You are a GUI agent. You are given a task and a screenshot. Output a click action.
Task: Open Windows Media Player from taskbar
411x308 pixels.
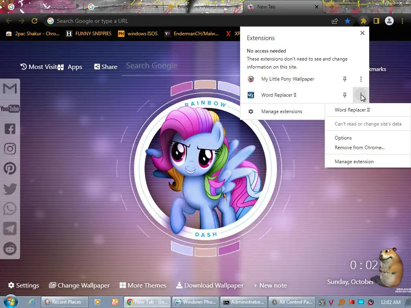(97, 302)
